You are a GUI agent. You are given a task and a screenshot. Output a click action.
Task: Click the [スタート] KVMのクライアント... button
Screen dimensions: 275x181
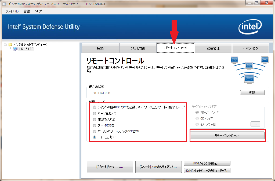point(158,167)
